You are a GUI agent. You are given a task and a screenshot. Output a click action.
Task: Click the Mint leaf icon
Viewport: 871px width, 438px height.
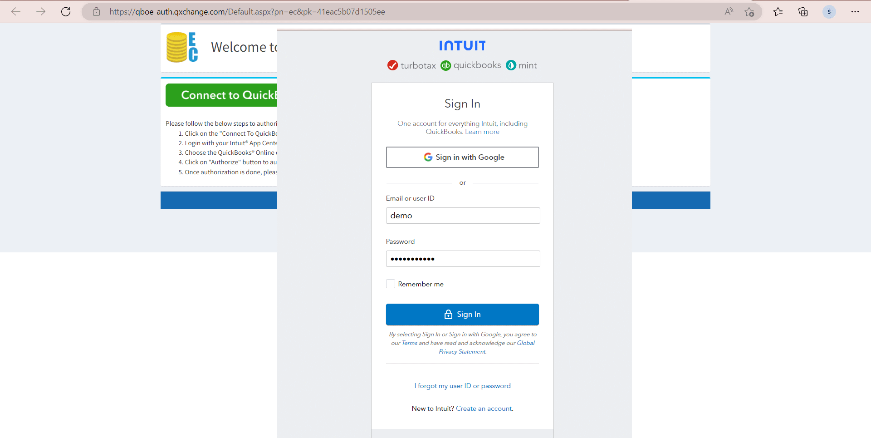[511, 65]
